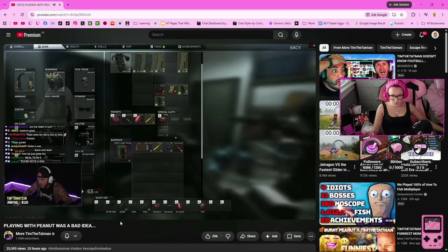Open the X (Twitter) bookmark icon

click(x=83, y=23)
